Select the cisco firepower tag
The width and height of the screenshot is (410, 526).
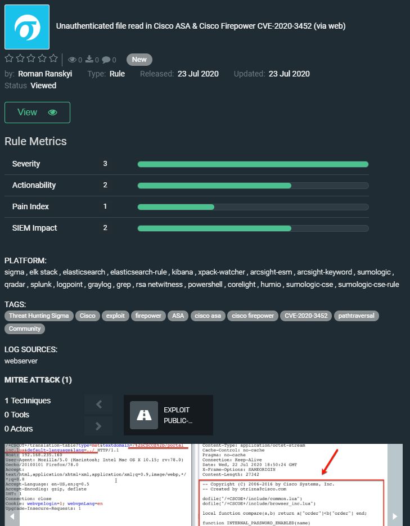[253, 316]
